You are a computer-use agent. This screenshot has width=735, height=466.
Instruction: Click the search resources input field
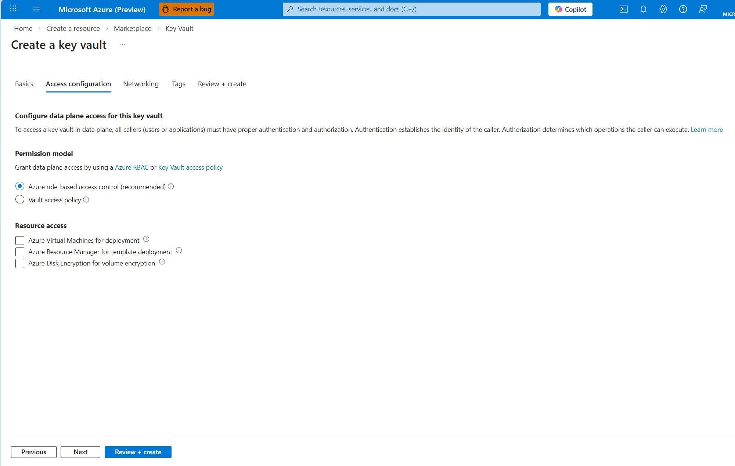pos(411,9)
